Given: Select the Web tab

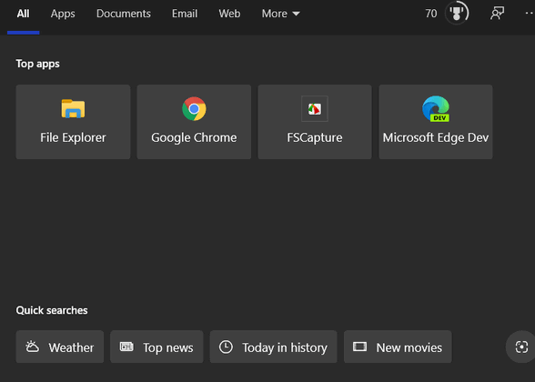Looking at the screenshot, I should coord(229,14).
